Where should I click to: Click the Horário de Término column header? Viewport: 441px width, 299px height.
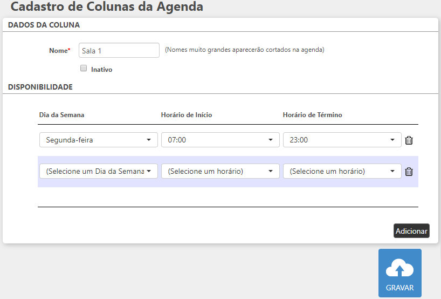click(312, 115)
